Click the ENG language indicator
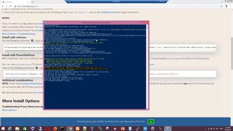This screenshot has width=233, height=131. (x=221, y=128)
